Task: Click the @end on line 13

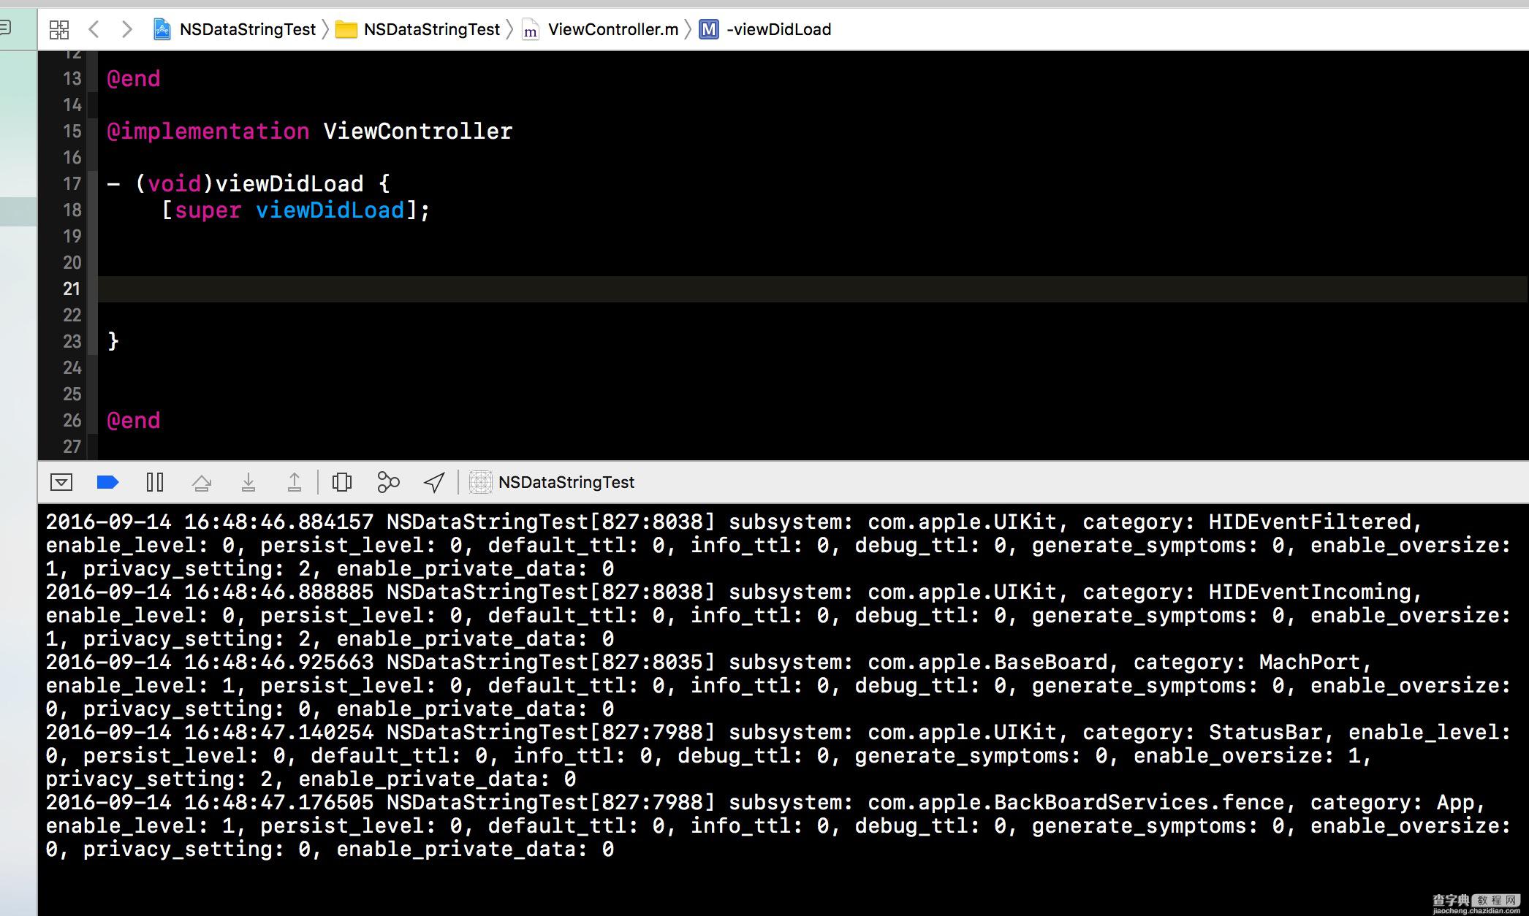Action: coord(134,79)
